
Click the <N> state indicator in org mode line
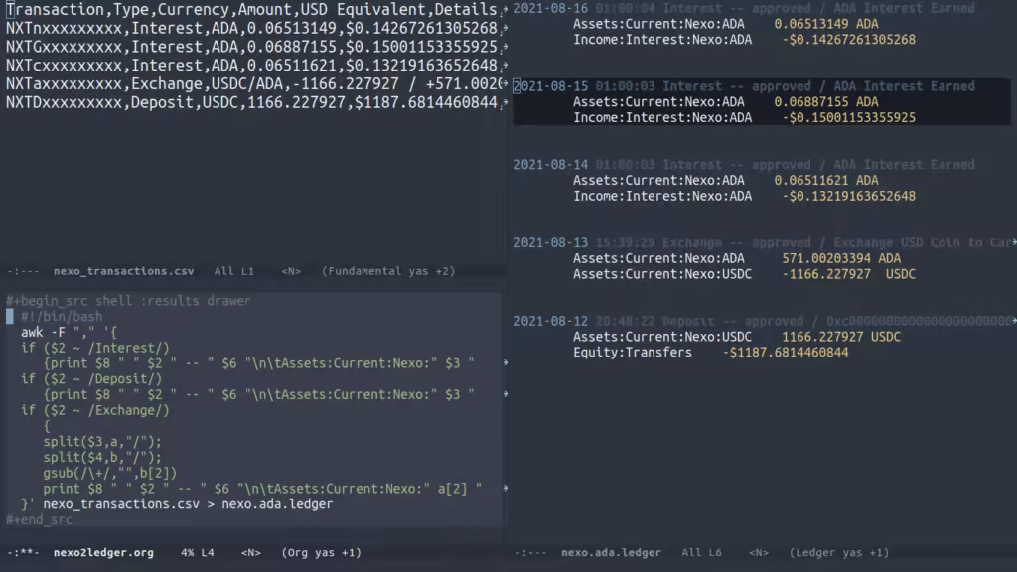(250, 552)
